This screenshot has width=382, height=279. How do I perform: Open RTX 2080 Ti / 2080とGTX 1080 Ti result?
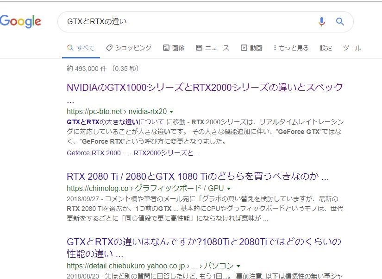click(198, 176)
